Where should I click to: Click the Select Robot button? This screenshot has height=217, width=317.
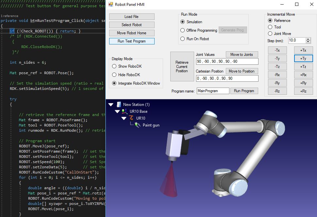(132, 25)
